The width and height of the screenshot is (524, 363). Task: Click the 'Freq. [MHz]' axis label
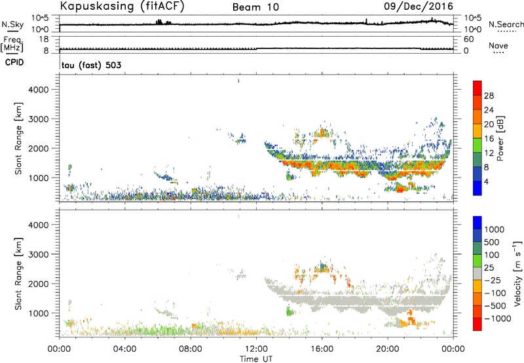point(12,44)
